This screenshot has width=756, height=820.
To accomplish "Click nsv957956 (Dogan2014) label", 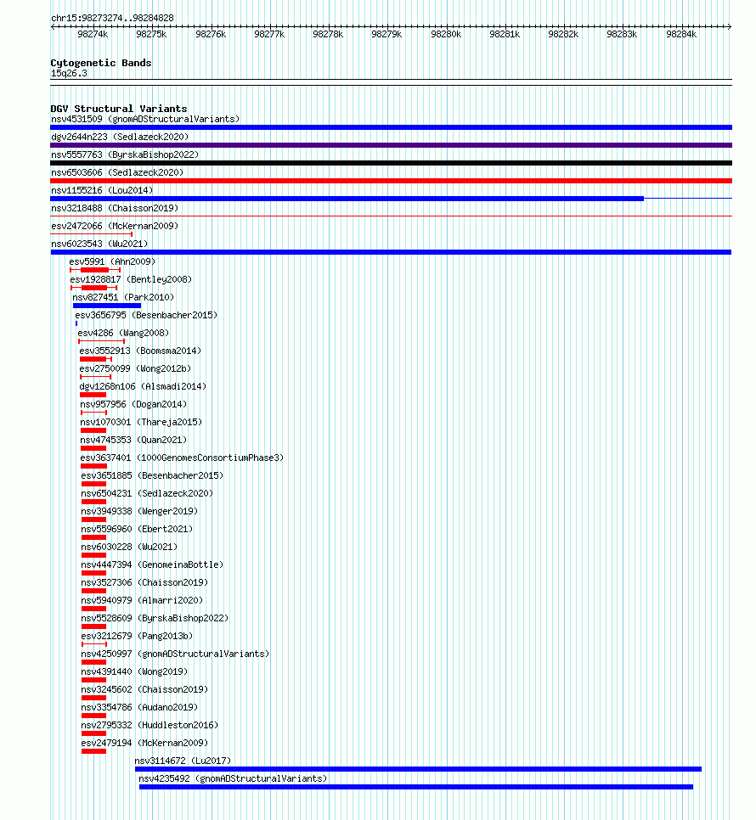I will pos(133,404).
